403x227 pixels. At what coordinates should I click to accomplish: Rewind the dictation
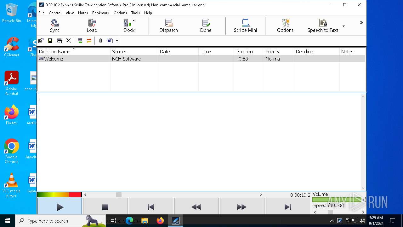pyautogui.click(x=196, y=207)
